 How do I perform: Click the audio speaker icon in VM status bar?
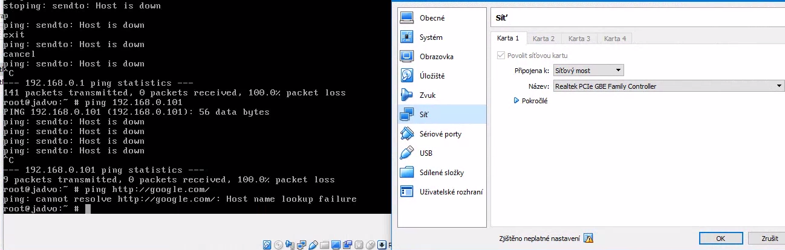[290, 245]
